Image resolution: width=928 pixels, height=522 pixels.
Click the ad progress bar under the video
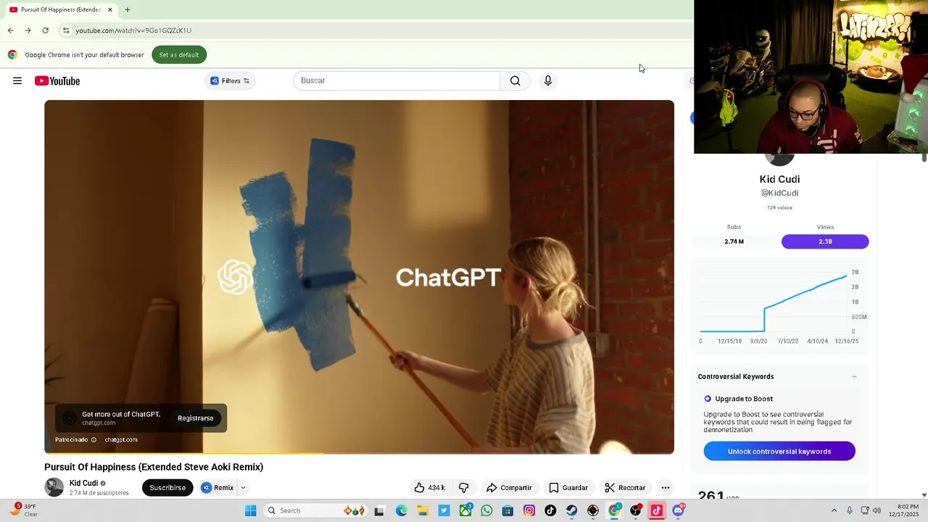359,453
